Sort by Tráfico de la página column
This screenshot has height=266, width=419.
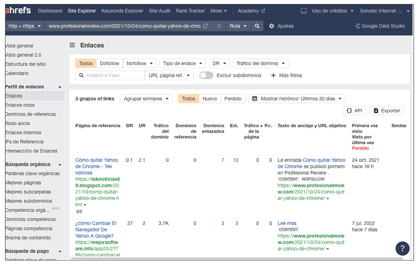click(251, 131)
